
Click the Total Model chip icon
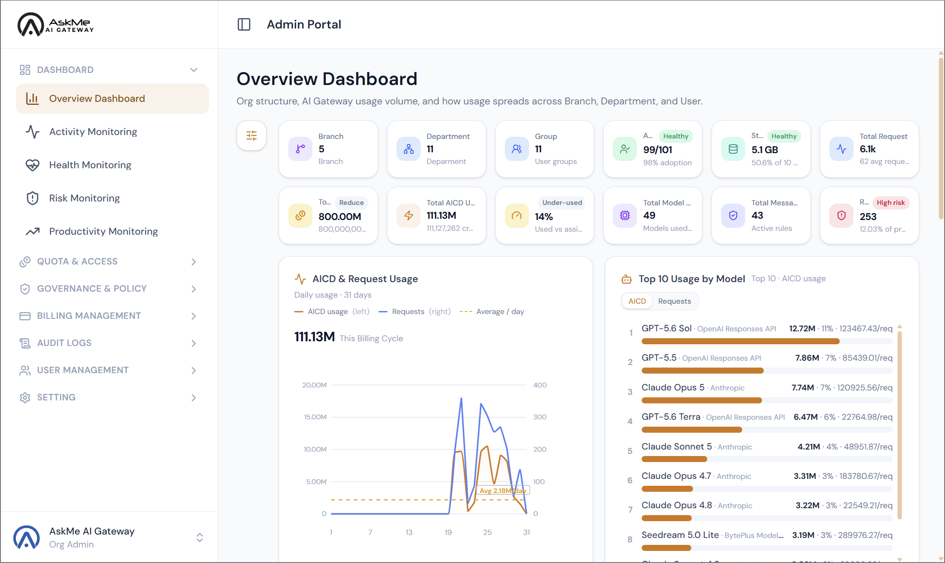625,215
